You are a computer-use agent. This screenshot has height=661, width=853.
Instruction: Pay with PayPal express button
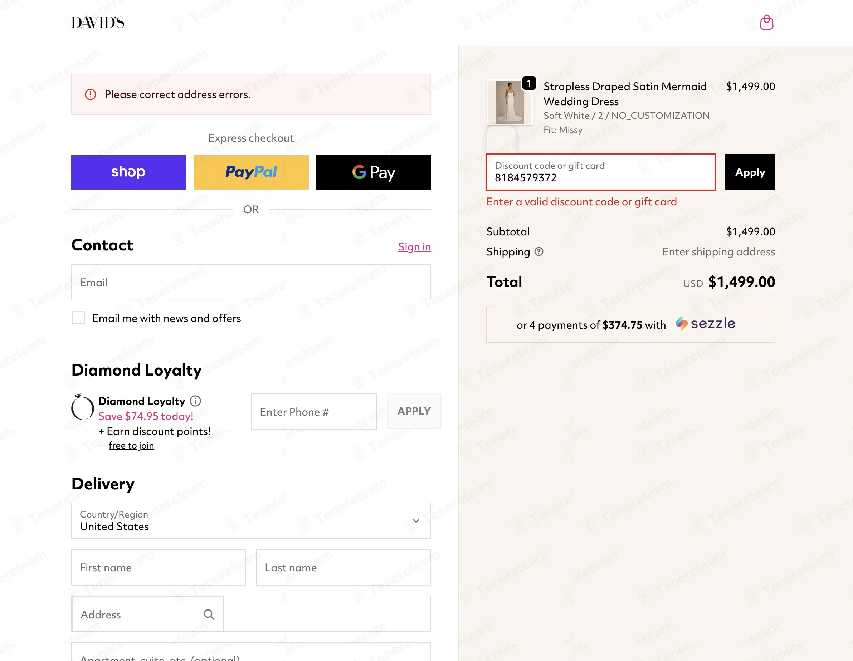click(251, 172)
